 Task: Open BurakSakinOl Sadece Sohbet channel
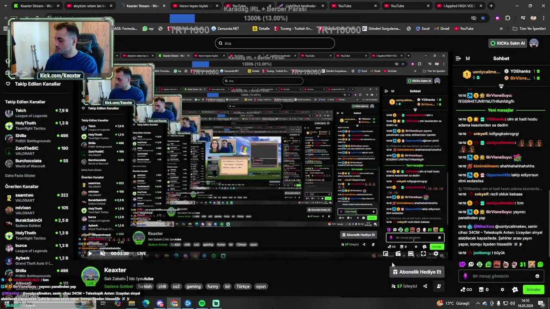point(37,223)
